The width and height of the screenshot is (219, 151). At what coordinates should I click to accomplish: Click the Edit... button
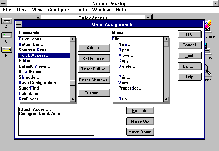pos(189,66)
